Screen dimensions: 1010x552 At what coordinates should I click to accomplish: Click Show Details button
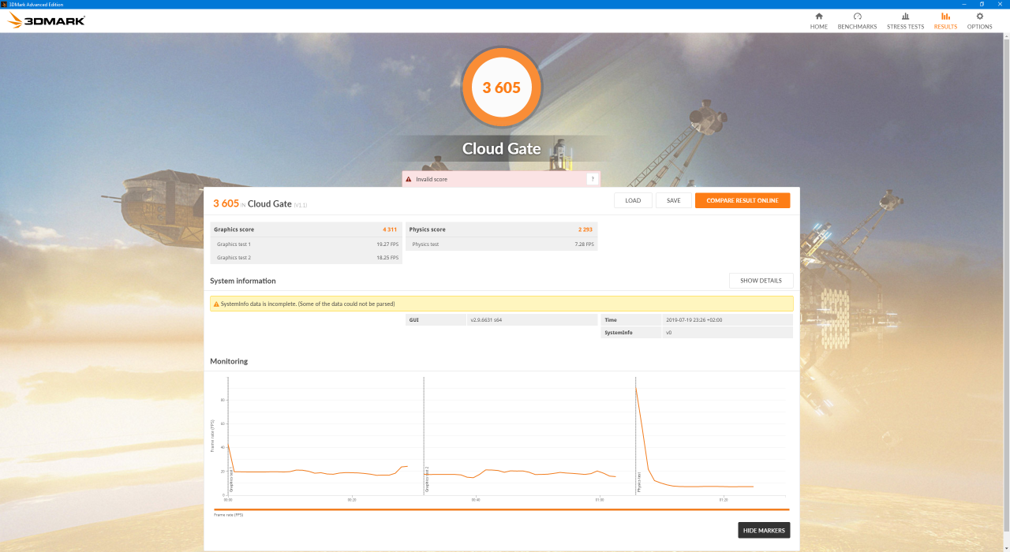coord(761,281)
